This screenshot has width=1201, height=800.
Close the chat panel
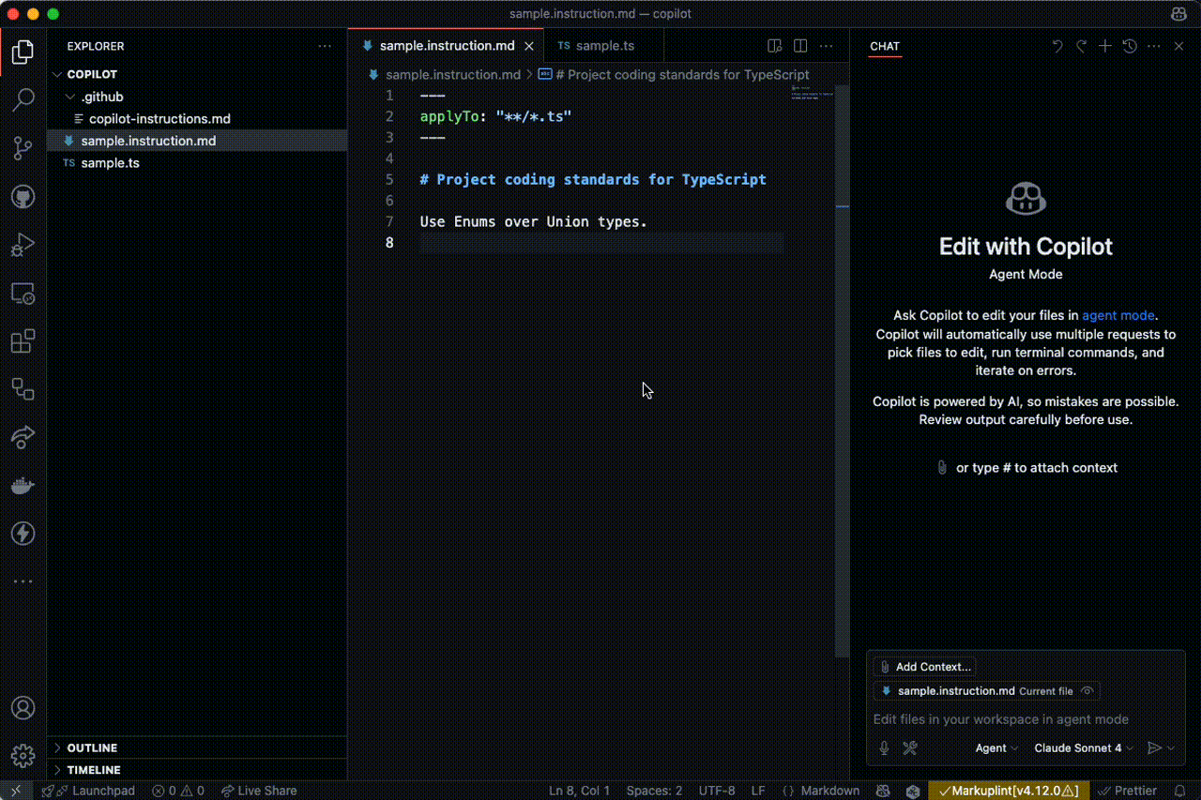1178,46
